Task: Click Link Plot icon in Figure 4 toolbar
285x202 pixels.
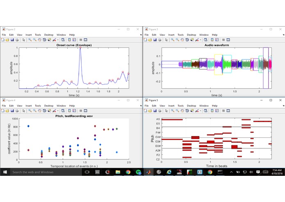Action: coord(63,110)
